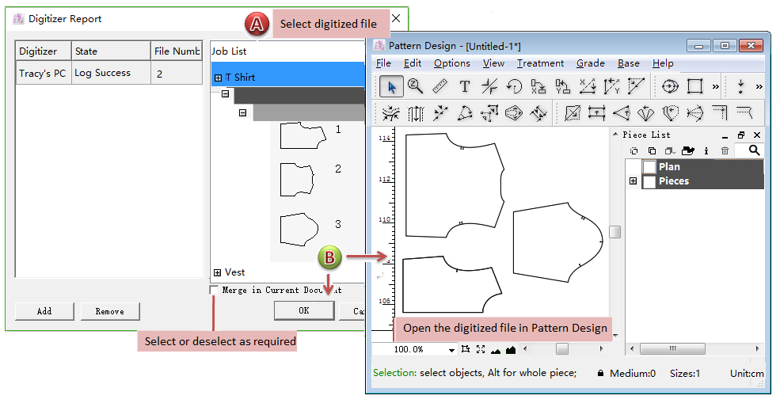Screen dimensions: 780x403
Task: Click the rotate arrow tool icon
Action: tap(514, 86)
